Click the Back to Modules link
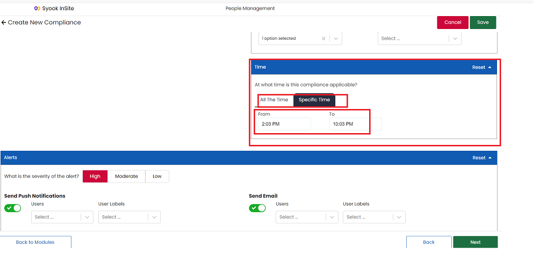Screen dimensions: 533x277 [x=35, y=243]
